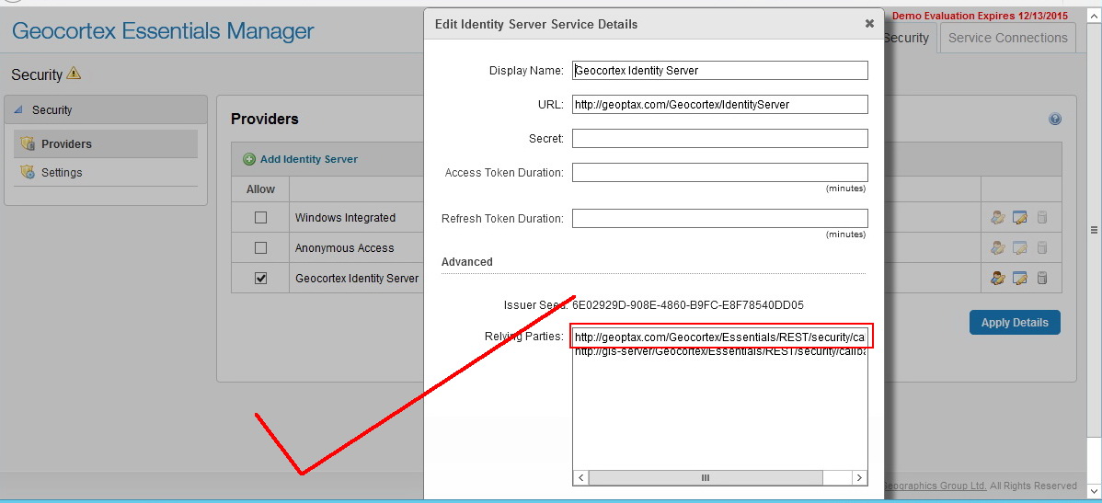Image resolution: width=1102 pixels, height=503 pixels.
Task: Click the Providers panel heading
Action: (x=265, y=119)
